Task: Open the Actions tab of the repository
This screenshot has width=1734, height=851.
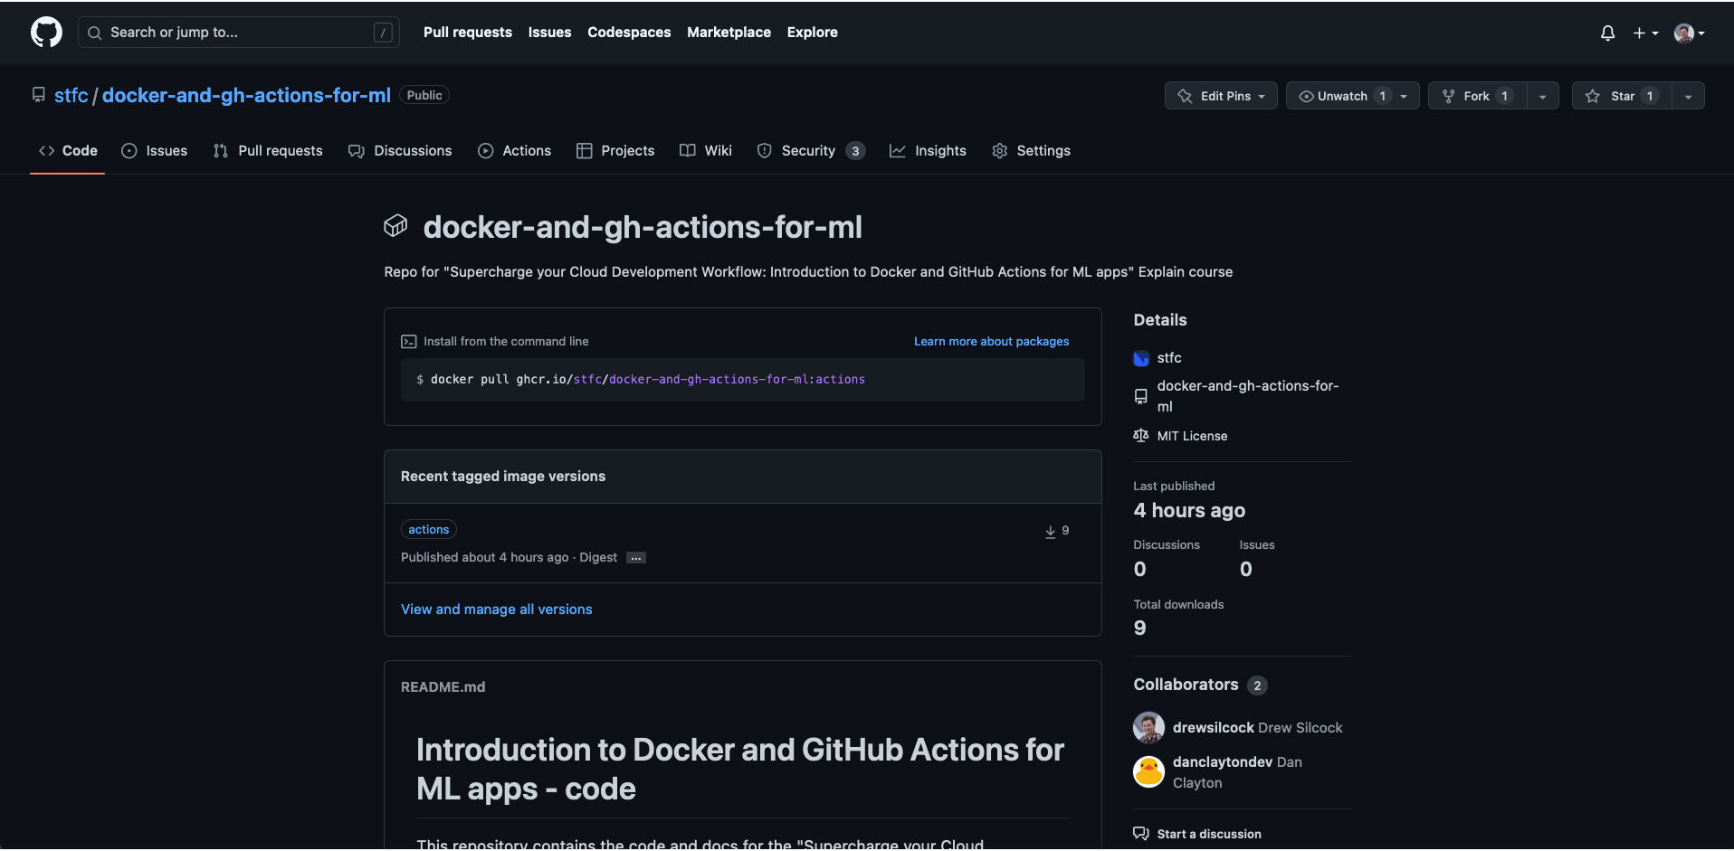Action: point(526,150)
